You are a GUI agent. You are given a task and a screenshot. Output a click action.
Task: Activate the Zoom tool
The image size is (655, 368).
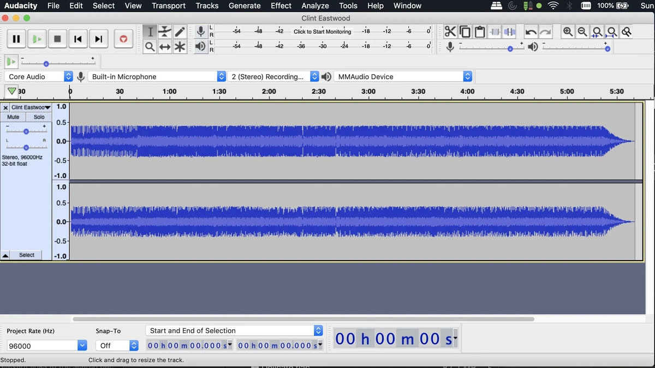(x=150, y=46)
